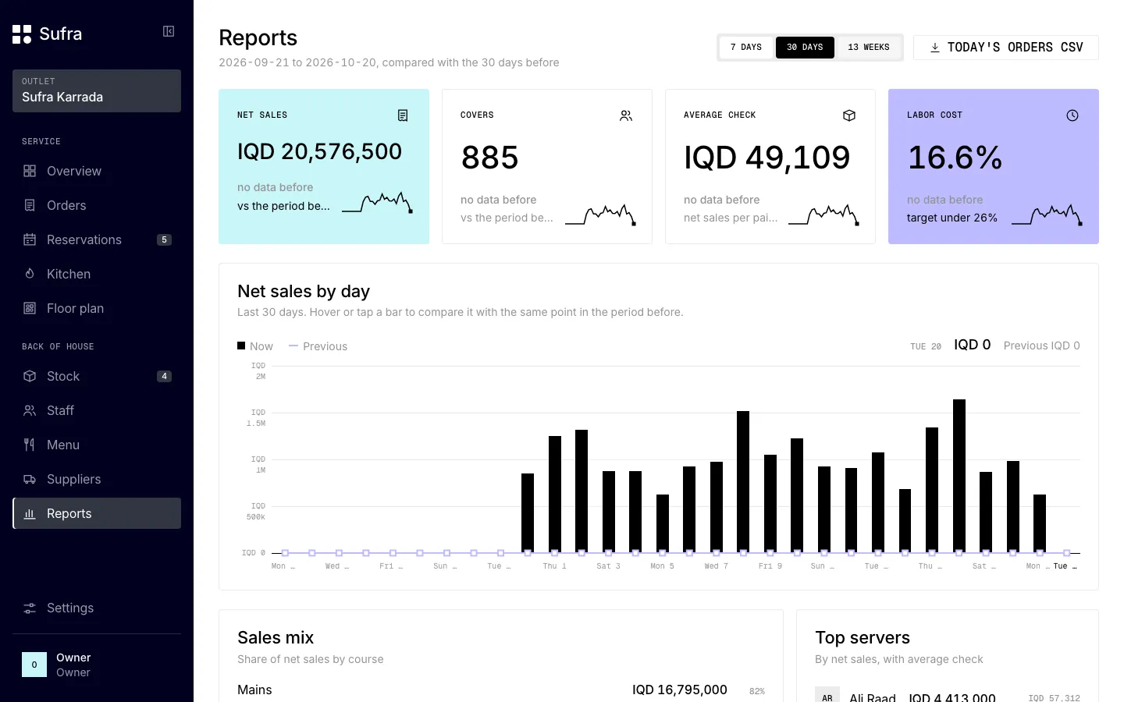Download Today's Orders CSV
Screen dimensions: 1124x702
[1006, 48]
